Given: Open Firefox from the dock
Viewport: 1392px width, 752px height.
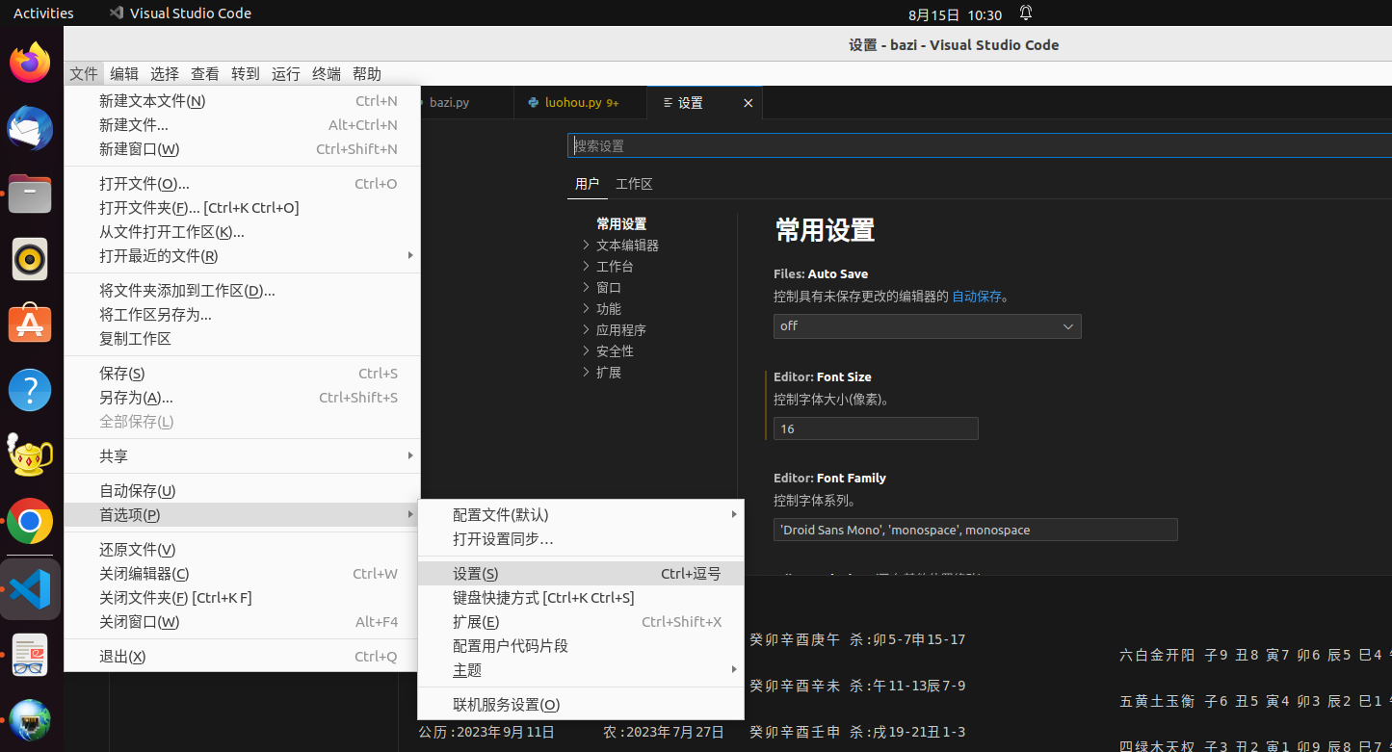Looking at the screenshot, I should click(30, 63).
